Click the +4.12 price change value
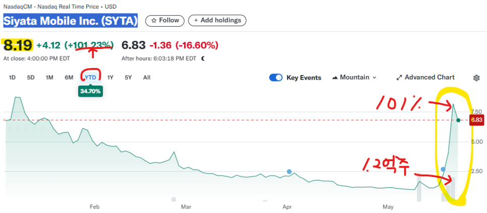 (48, 45)
